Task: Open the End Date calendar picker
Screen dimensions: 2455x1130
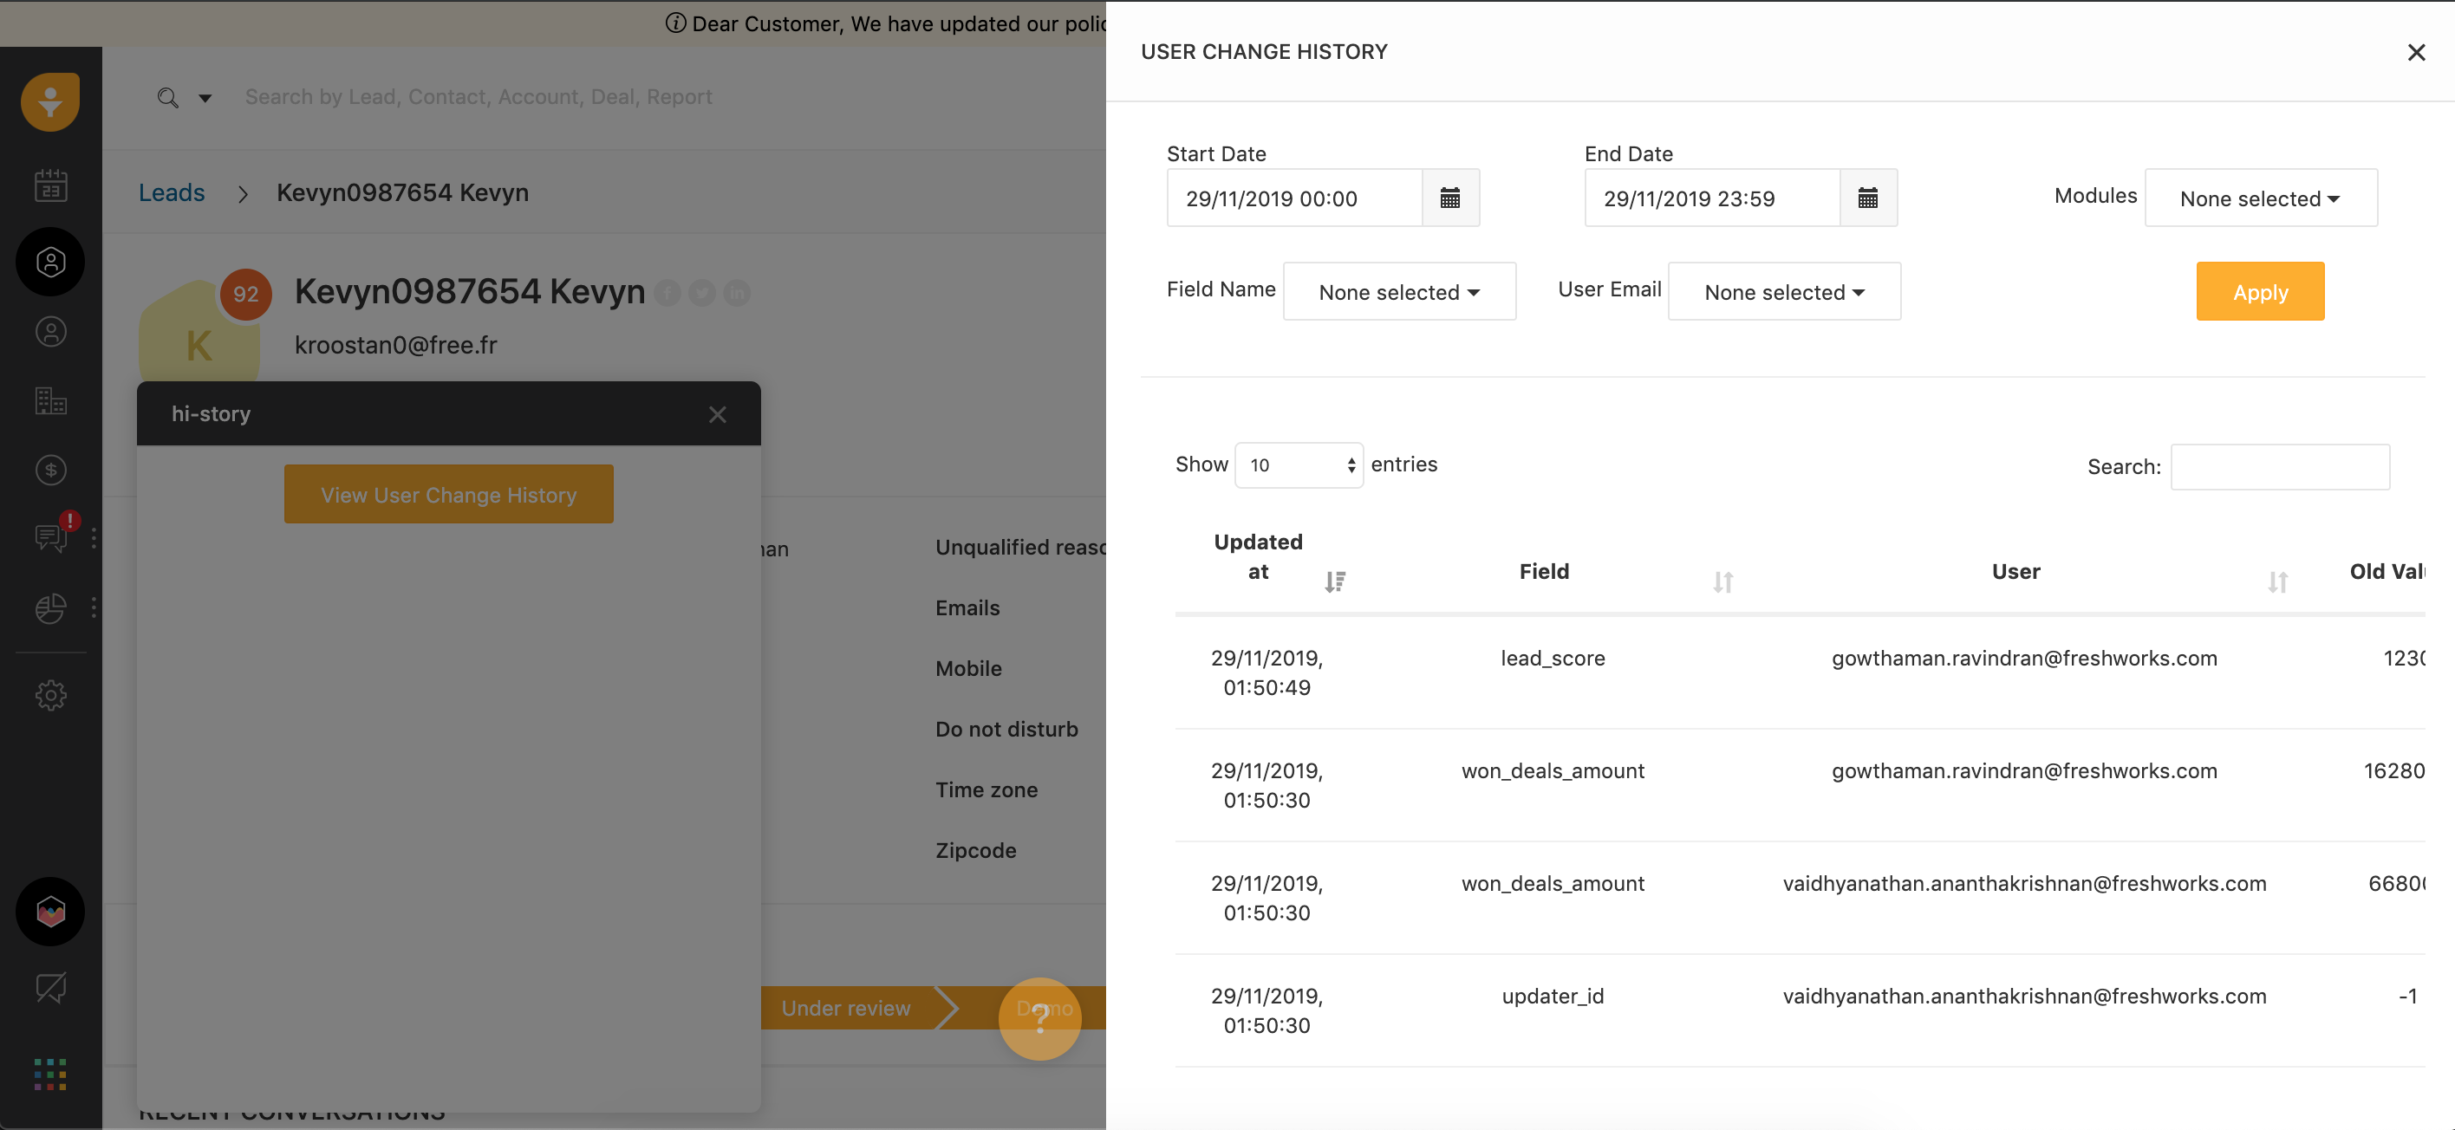Action: pyautogui.click(x=1867, y=198)
